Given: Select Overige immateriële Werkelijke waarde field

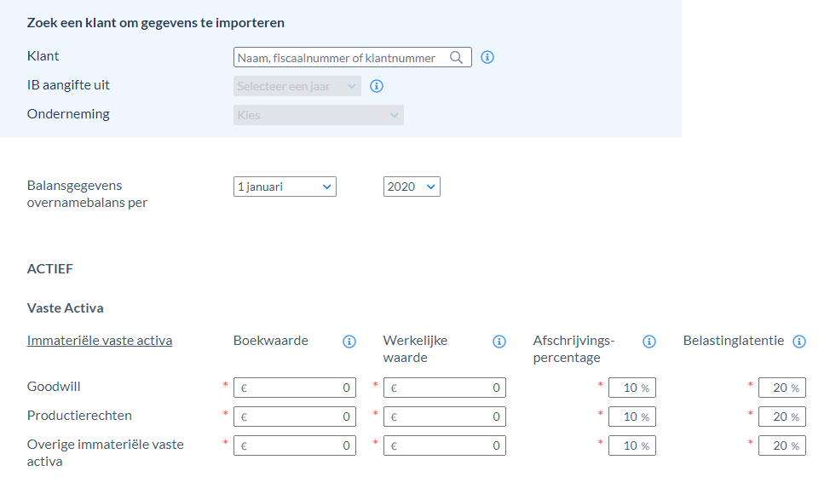Looking at the screenshot, I should [x=445, y=445].
